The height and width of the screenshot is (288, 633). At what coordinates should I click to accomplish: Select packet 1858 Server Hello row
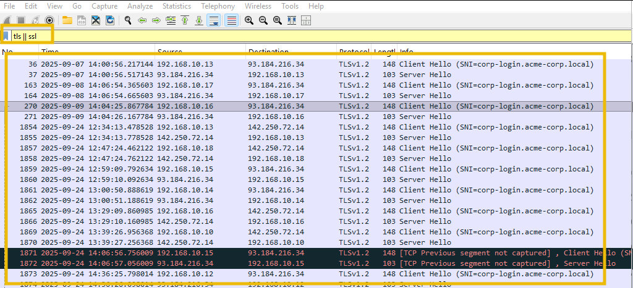[316, 158]
